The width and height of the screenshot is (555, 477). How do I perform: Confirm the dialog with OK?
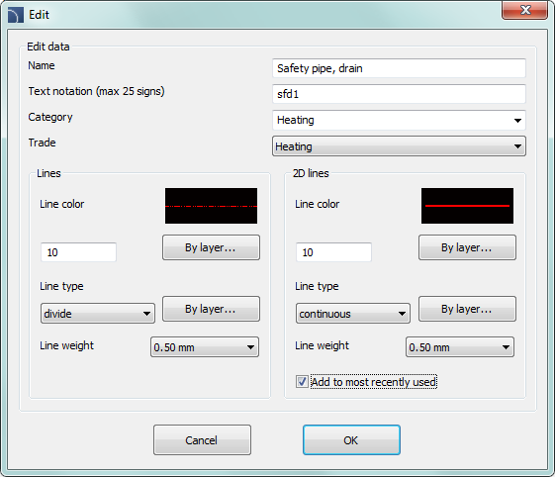click(351, 440)
